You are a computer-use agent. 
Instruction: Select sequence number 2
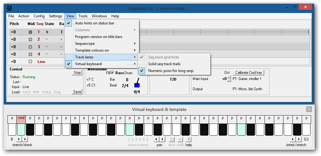39,39
